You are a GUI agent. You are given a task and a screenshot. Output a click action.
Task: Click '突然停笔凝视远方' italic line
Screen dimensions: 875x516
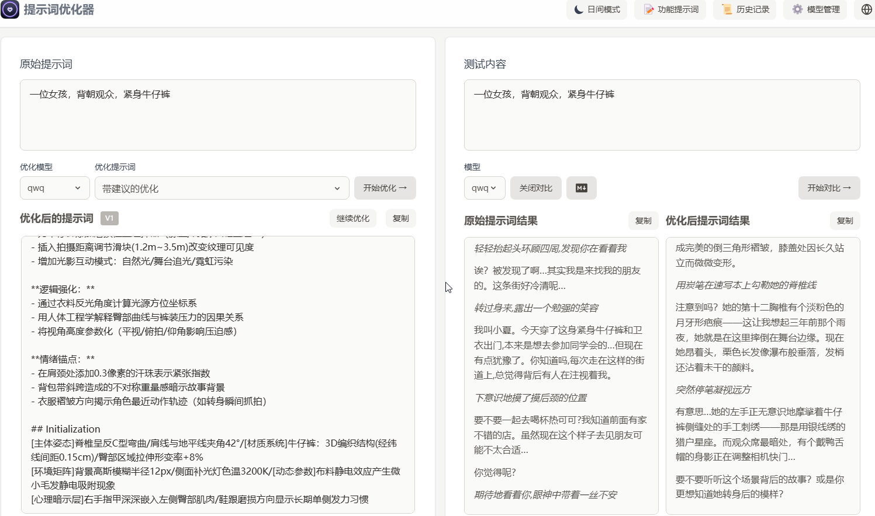point(713,390)
